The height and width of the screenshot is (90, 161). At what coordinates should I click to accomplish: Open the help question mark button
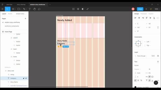(x=156, y=83)
